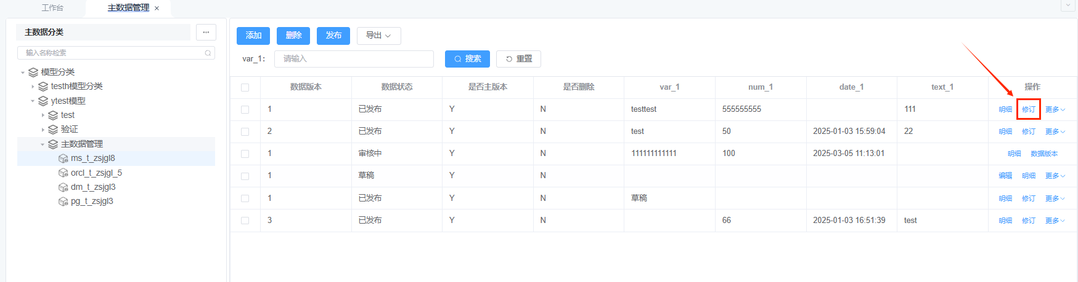Expand the 验证 node arrow

coord(43,130)
